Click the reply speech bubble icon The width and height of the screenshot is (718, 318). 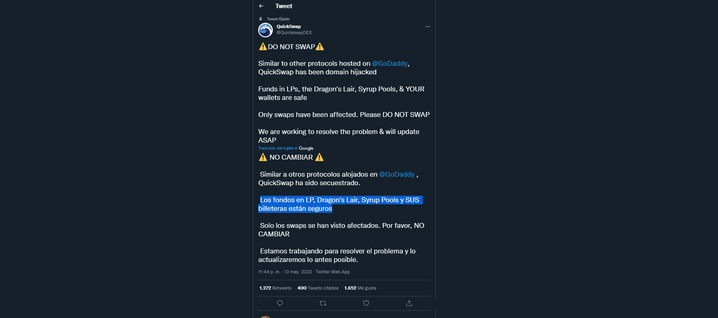(x=280, y=303)
